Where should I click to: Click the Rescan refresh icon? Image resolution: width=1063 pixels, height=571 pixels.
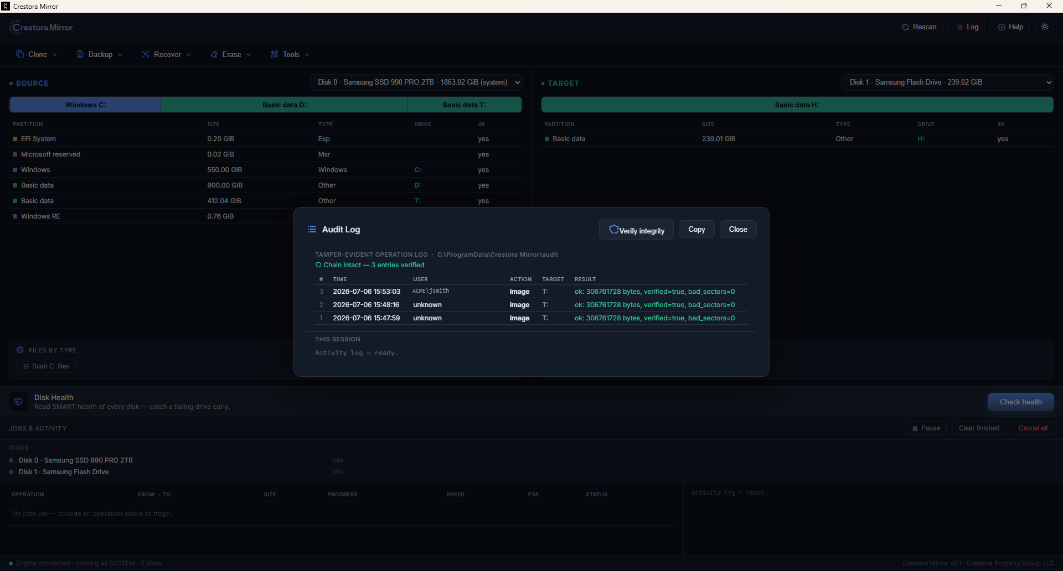click(x=905, y=27)
